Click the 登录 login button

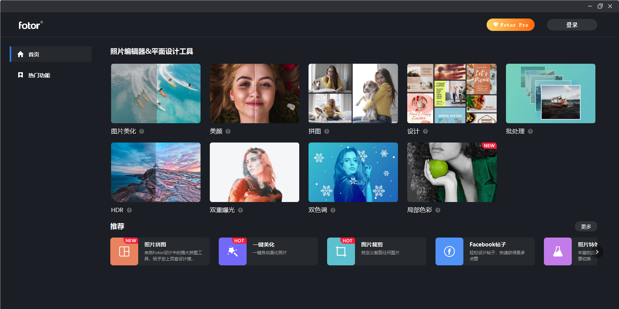click(572, 25)
